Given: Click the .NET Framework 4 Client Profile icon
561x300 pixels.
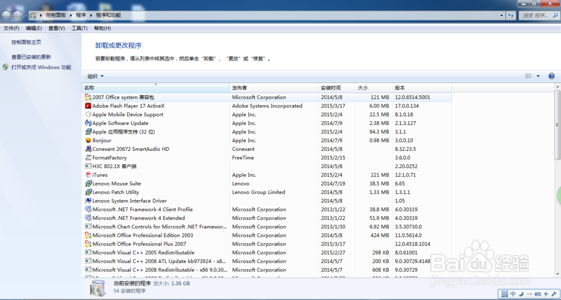Looking at the screenshot, I should pos(88,209).
